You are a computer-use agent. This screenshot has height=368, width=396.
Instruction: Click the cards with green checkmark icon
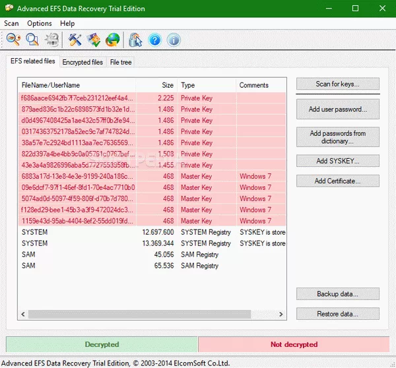point(94,40)
